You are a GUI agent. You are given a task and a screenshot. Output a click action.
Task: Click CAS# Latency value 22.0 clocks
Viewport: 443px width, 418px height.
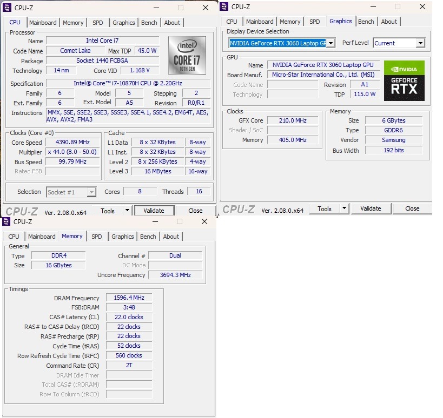(129, 317)
